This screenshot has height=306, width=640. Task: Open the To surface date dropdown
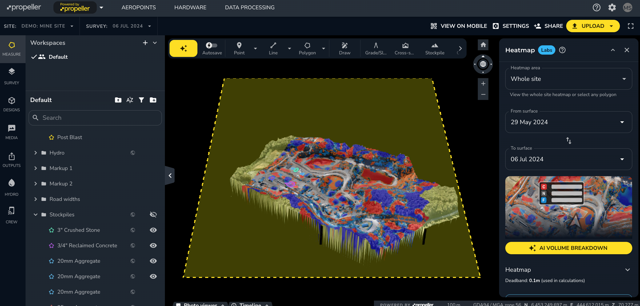click(569, 159)
